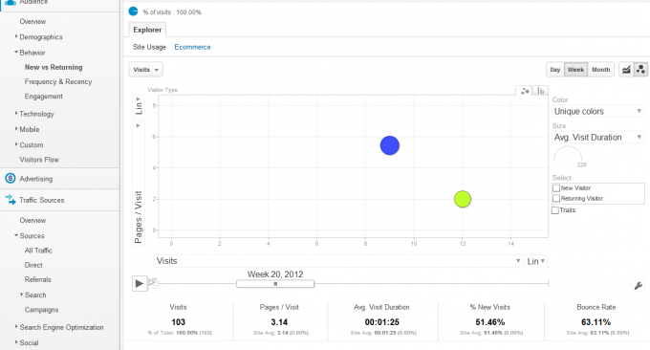Viewport: 650px width, 350px height.
Task: Open the Visits metric dropdown button
Action: [x=145, y=70]
